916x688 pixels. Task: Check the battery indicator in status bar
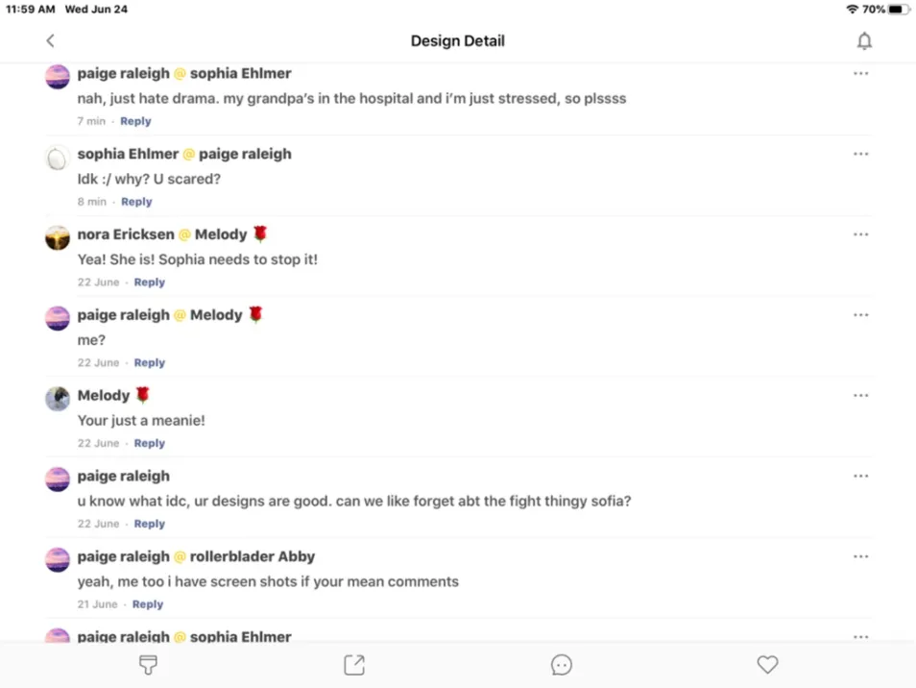point(898,9)
